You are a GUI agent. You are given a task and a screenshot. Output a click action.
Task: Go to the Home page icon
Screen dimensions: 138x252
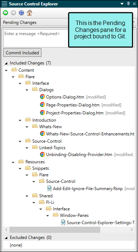click(x=29, y=13)
